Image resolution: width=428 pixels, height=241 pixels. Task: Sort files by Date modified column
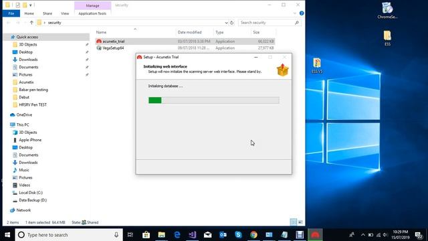tap(189, 32)
